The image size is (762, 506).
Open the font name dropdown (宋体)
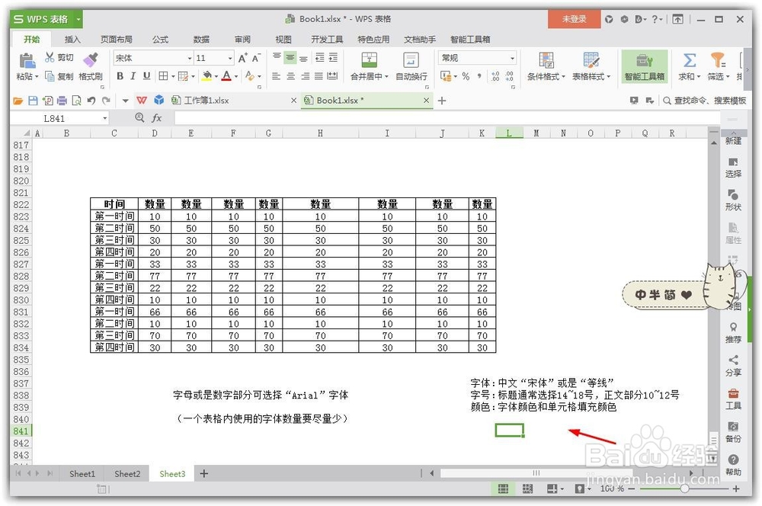pyautogui.click(x=190, y=59)
